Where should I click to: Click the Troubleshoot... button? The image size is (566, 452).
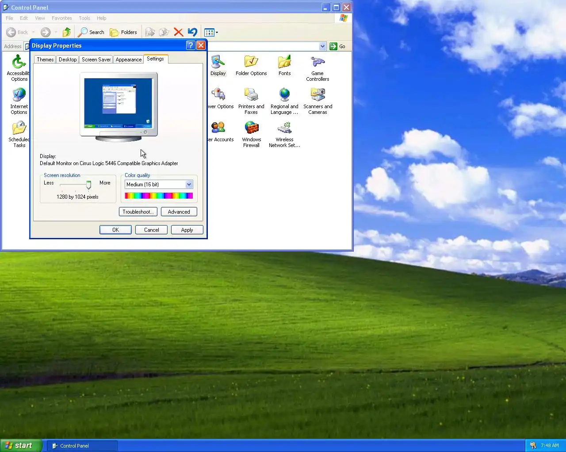pyautogui.click(x=138, y=212)
